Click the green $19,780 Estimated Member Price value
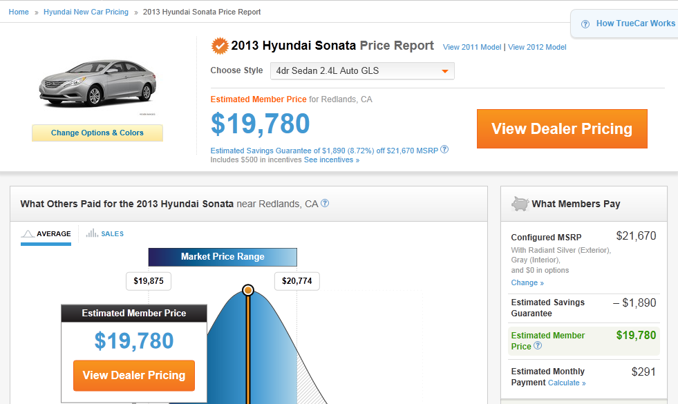 pos(636,336)
